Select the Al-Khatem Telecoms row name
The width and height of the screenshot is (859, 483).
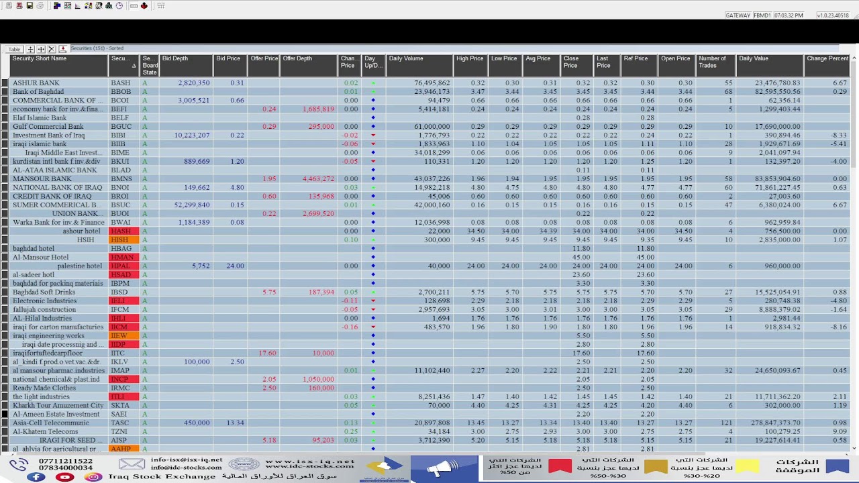click(x=45, y=432)
